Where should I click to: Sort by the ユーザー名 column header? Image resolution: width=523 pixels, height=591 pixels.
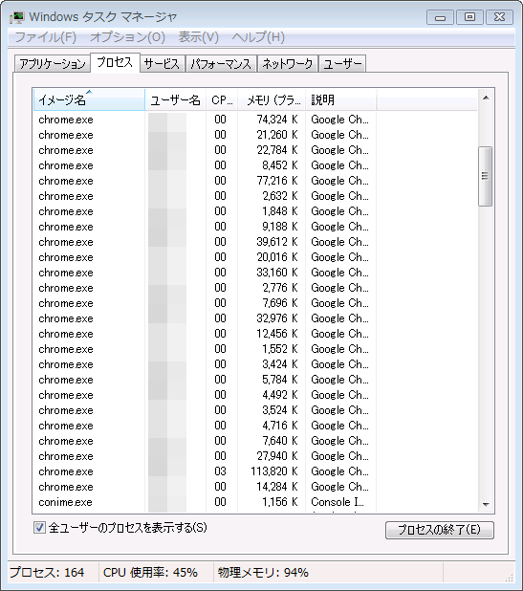click(175, 99)
